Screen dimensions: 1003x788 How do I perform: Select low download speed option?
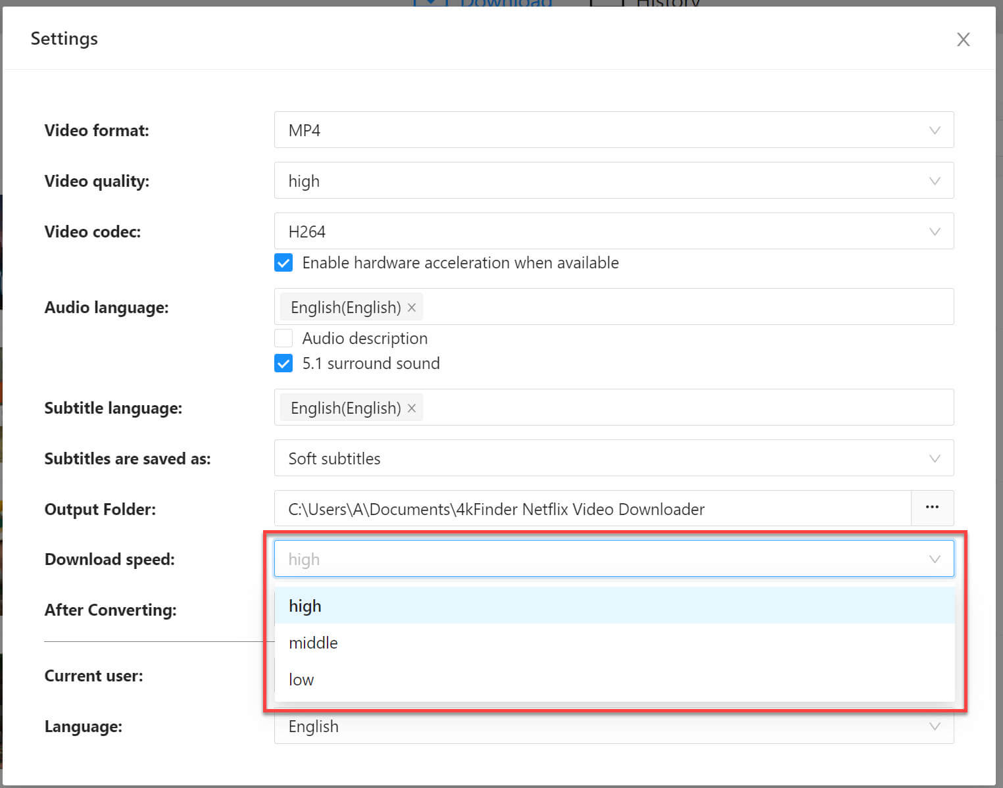tap(614, 679)
